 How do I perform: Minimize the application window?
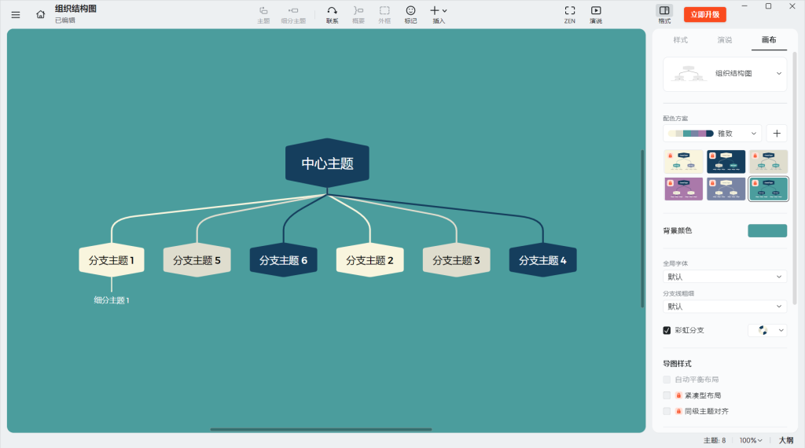744,6
